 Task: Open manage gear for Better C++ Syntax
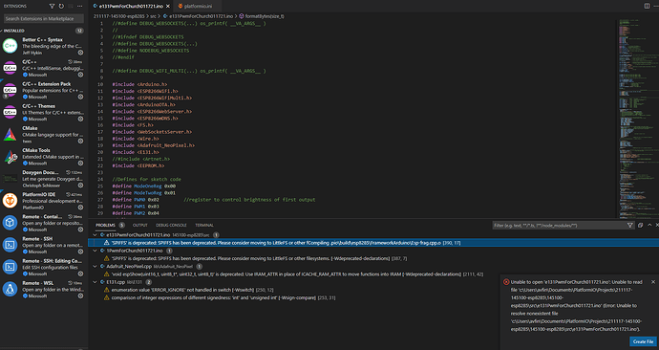point(80,53)
